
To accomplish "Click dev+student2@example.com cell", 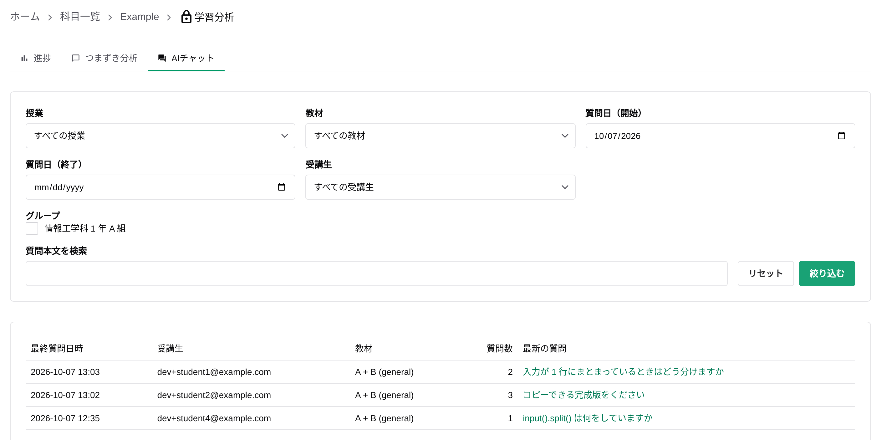I will coord(214,395).
